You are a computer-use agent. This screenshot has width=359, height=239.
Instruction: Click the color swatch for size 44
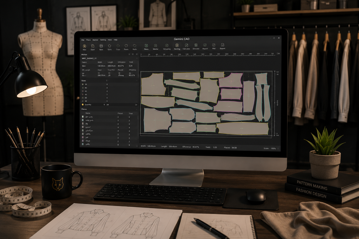[x=83, y=94]
